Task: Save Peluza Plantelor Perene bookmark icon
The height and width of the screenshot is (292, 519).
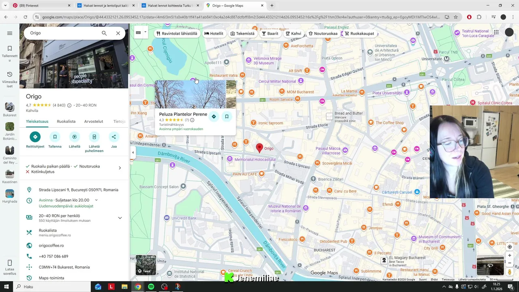Action: [x=227, y=116]
